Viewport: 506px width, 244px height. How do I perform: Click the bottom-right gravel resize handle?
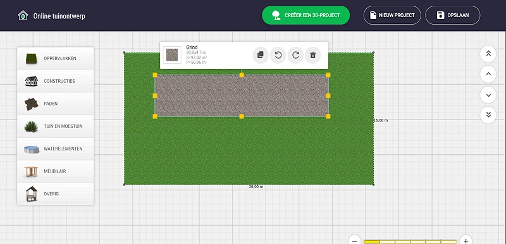[328, 116]
